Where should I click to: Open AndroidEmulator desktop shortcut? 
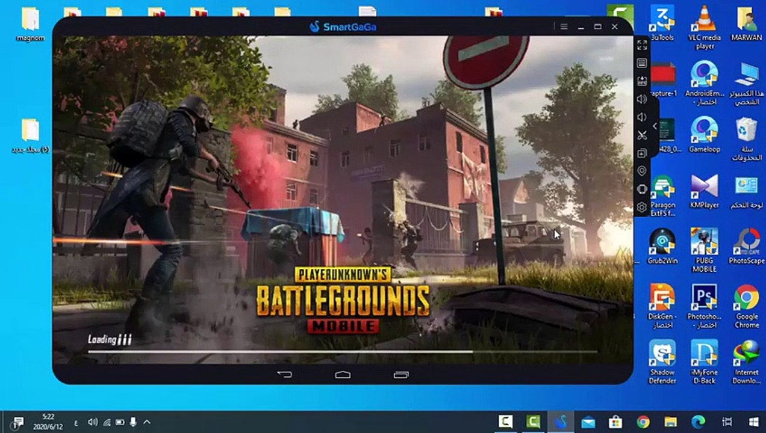[x=705, y=83]
